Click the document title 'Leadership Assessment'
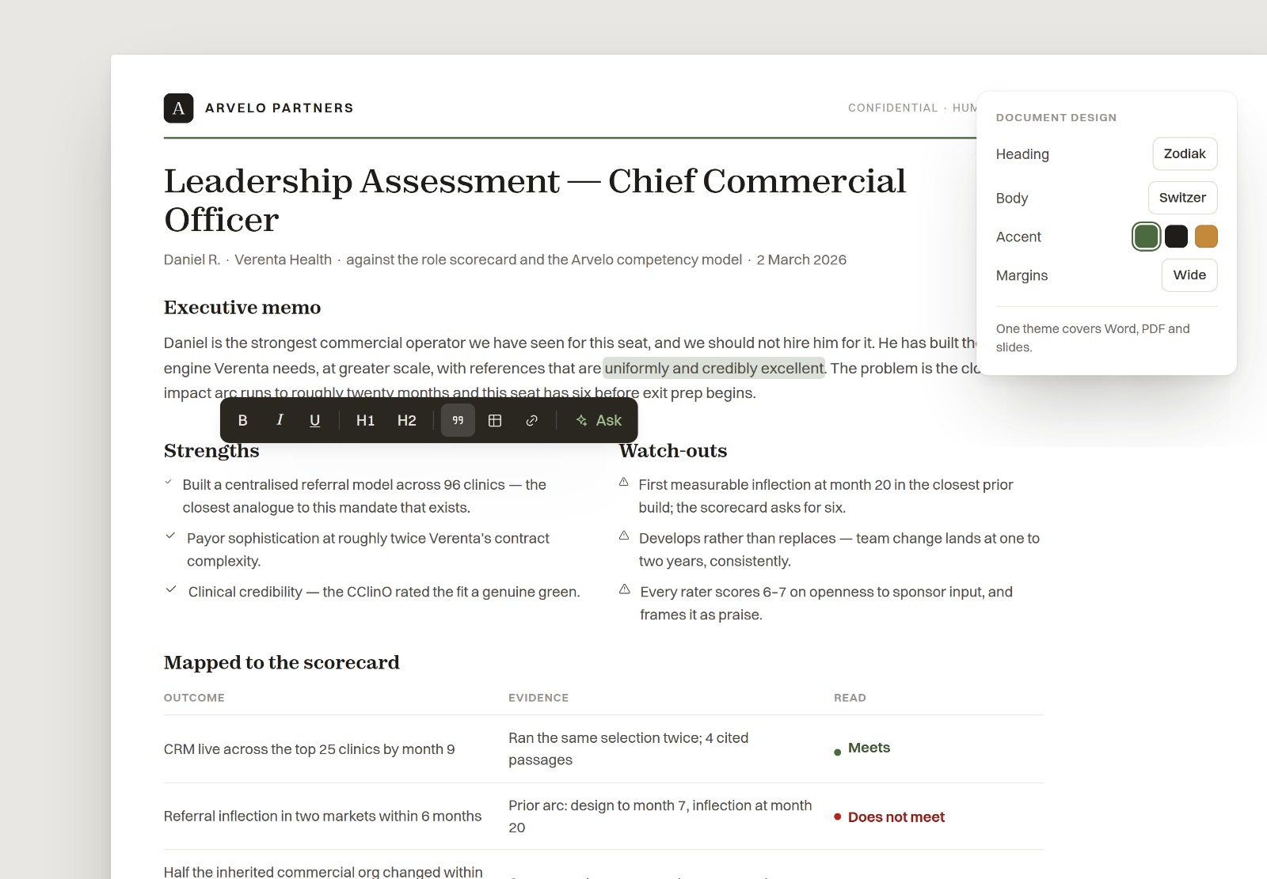 [x=535, y=200]
